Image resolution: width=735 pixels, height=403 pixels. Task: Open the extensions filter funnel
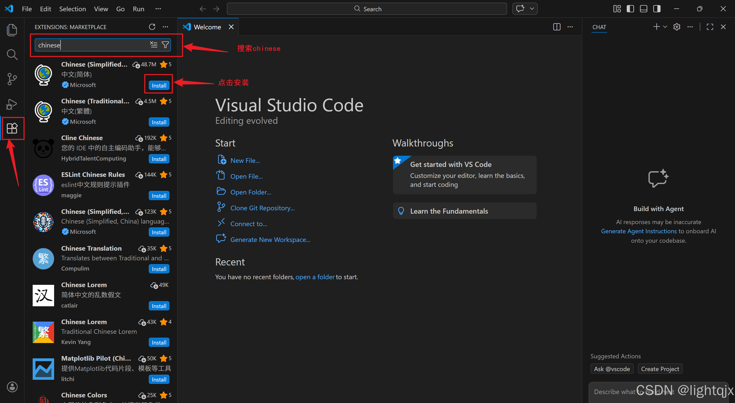tap(165, 45)
